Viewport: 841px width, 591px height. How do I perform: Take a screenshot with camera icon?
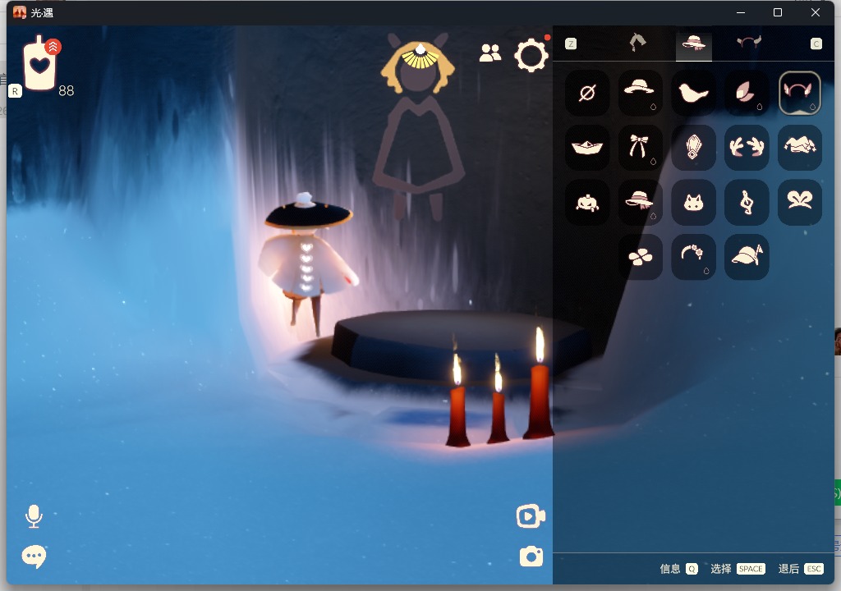click(x=531, y=557)
